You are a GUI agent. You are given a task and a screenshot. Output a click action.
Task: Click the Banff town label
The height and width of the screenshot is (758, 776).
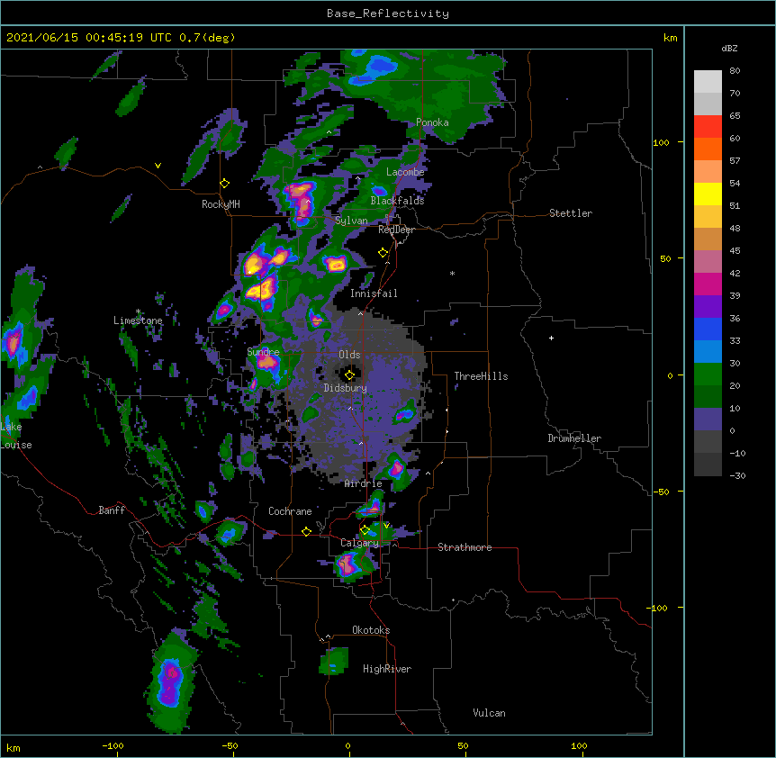[x=112, y=510]
